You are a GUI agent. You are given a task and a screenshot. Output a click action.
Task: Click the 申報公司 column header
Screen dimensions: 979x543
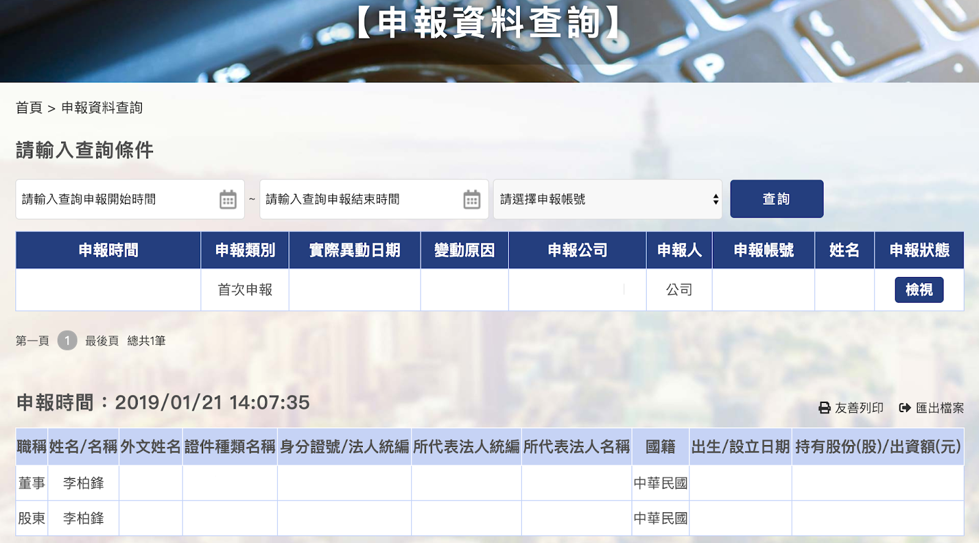pyautogui.click(x=578, y=250)
